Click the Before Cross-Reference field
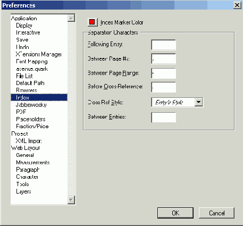The width and height of the screenshot is (243, 226). coord(164,87)
